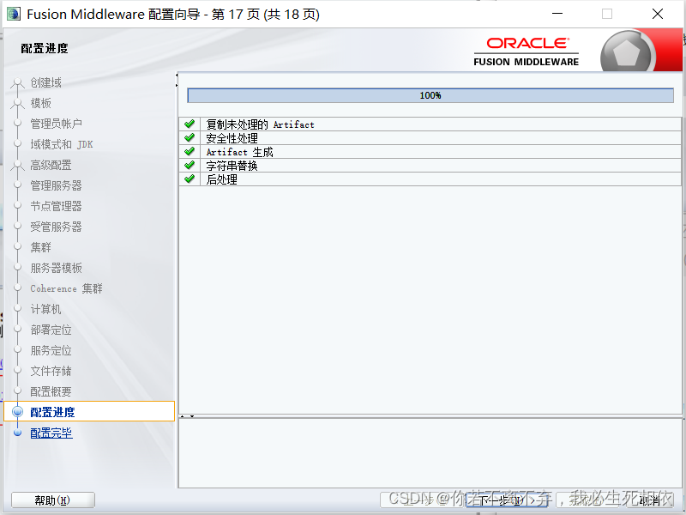Click the green check beside 后处理
The image size is (686, 515).
point(190,179)
